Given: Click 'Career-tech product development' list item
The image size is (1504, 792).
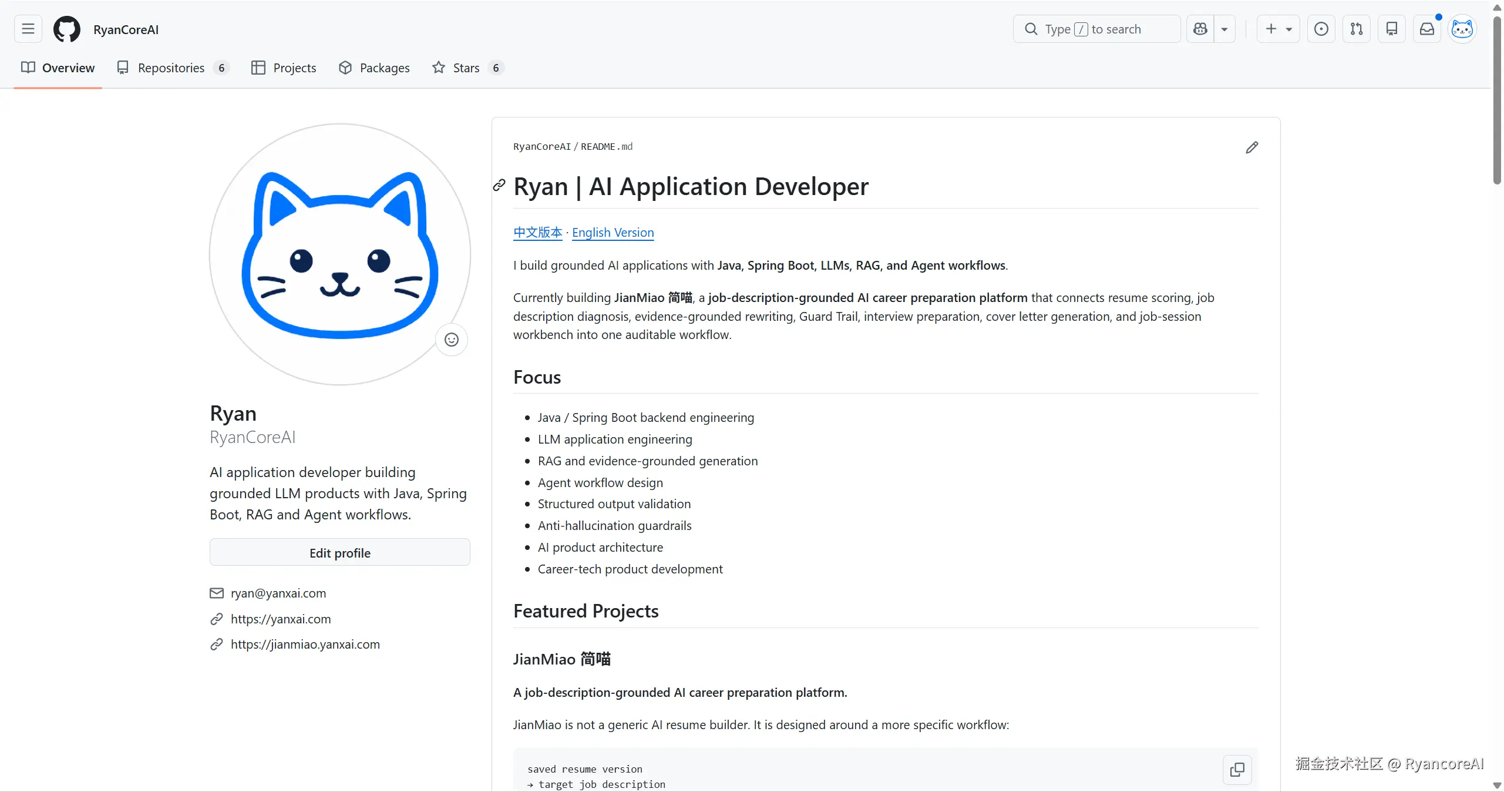Looking at the screenshot, I should pos(631,569).
